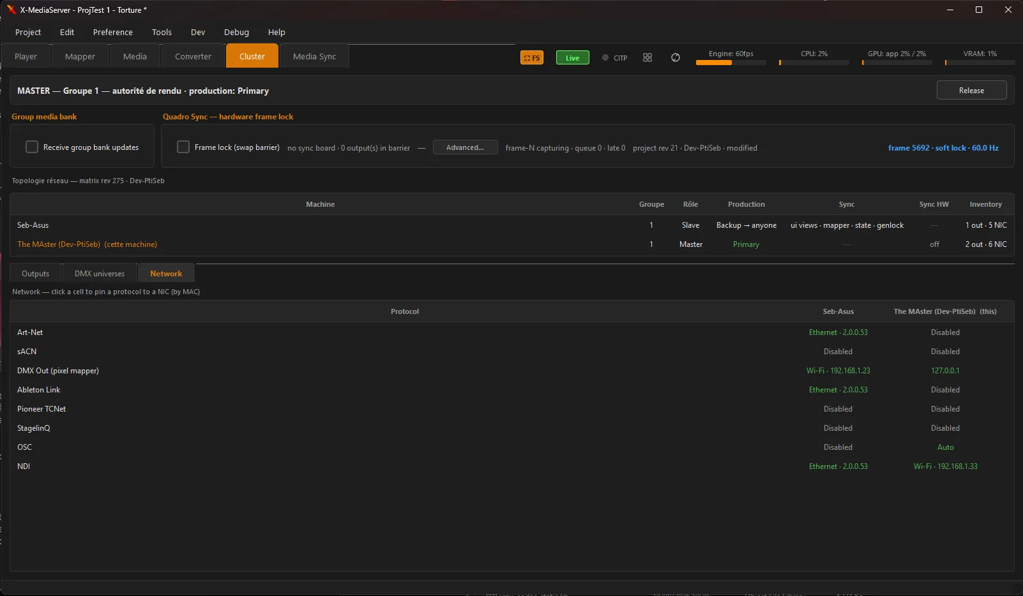Click the Advanced... button
The height and width of the screenshot is (596, 1023).
[465, 147]
